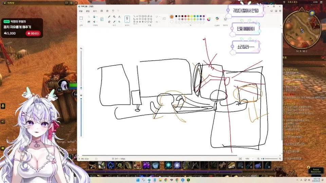Open File Explorer folder in the taskbar
This screenshot has height=183, width=326.
pyautogui.click(x=160, y=180)
